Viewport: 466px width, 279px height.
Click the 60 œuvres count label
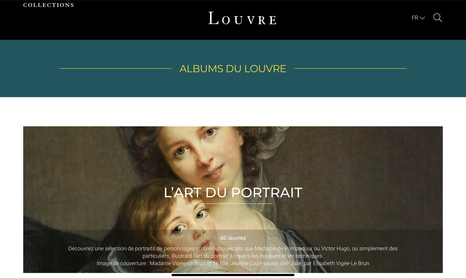233,238
